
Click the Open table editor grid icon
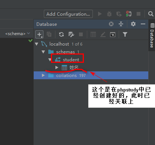tap(93, 34)
